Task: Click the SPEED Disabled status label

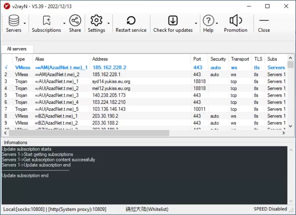Action: click(x=270, y=209)
